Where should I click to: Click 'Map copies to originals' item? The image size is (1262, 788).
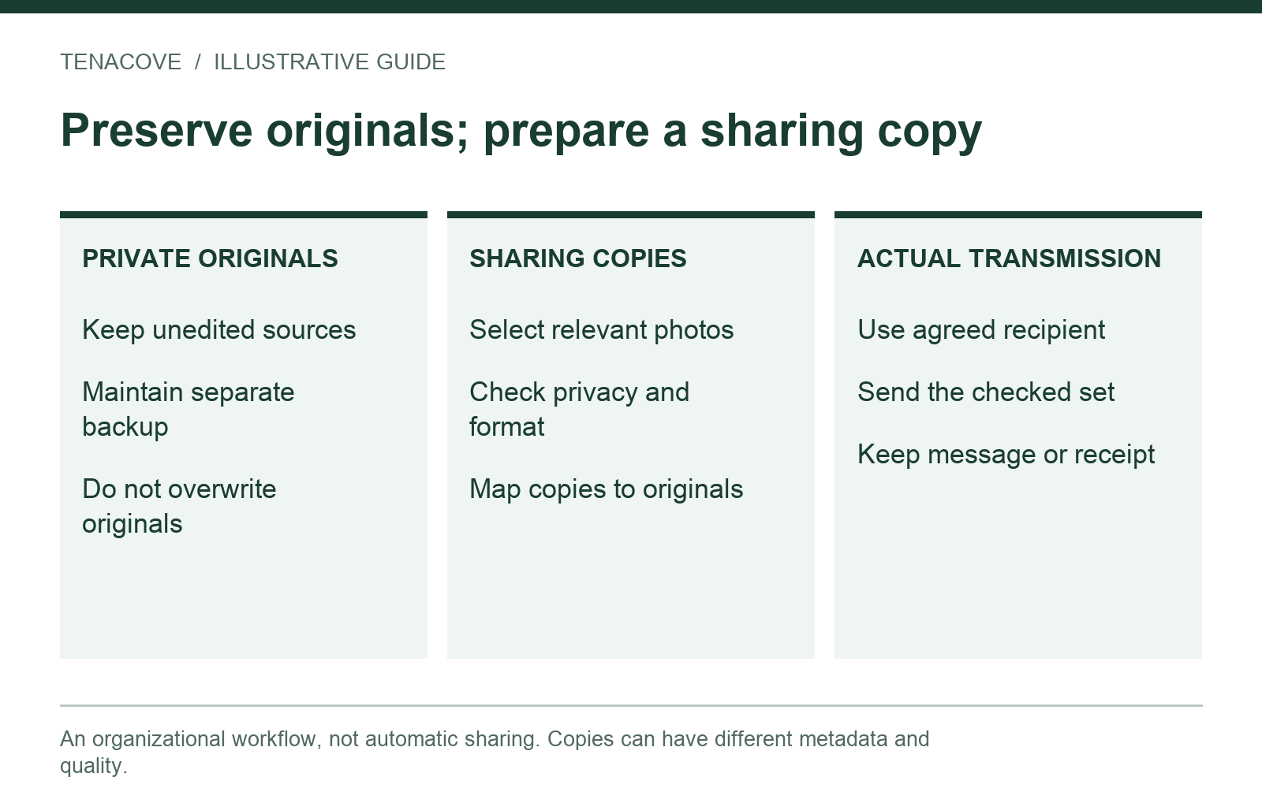pos(607,489)
